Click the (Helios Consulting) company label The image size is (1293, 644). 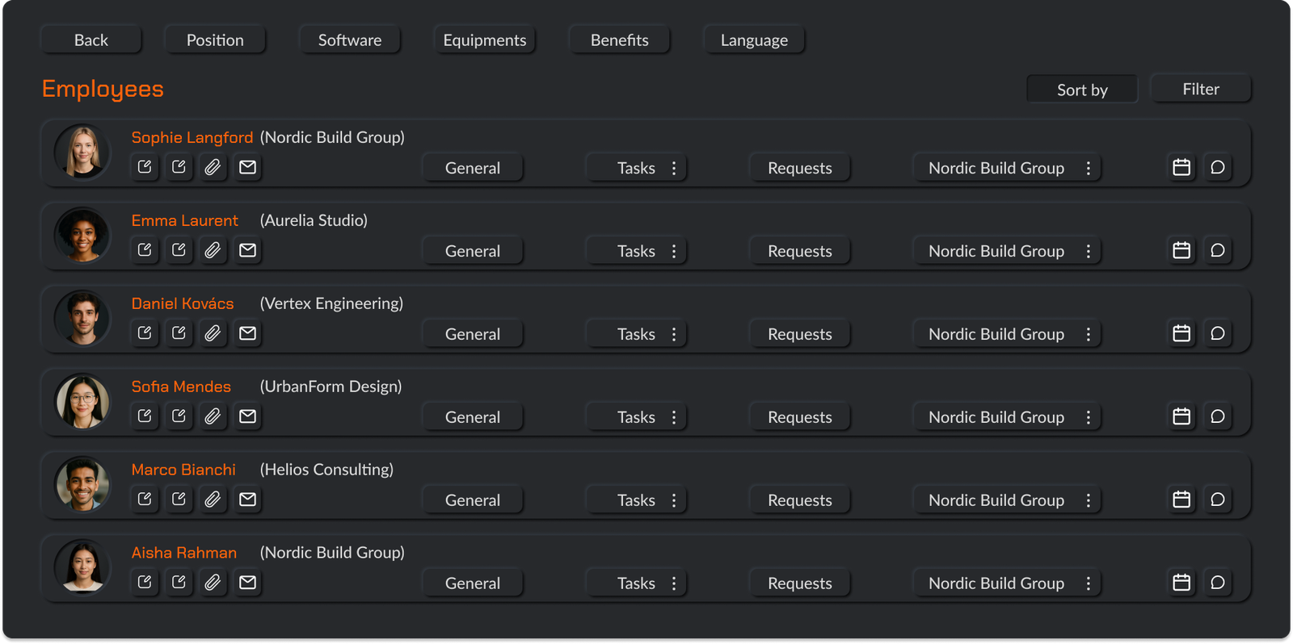(x=326, y=470)
